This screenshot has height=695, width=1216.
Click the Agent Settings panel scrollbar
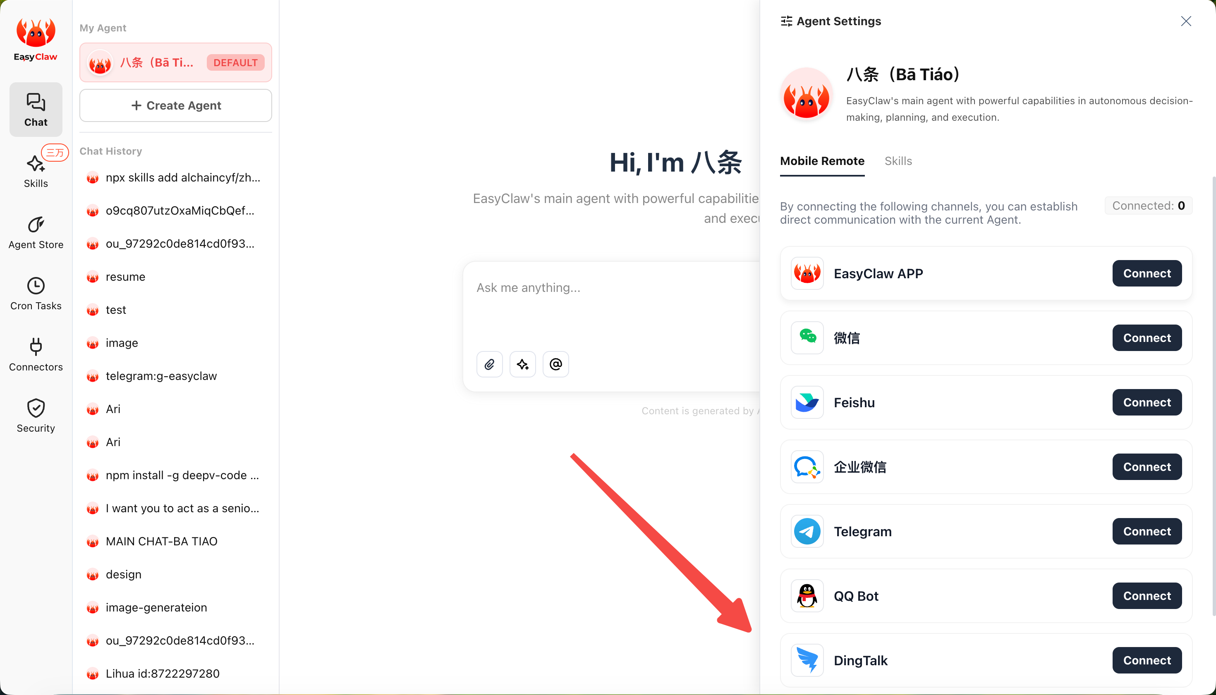point(1213,396)
